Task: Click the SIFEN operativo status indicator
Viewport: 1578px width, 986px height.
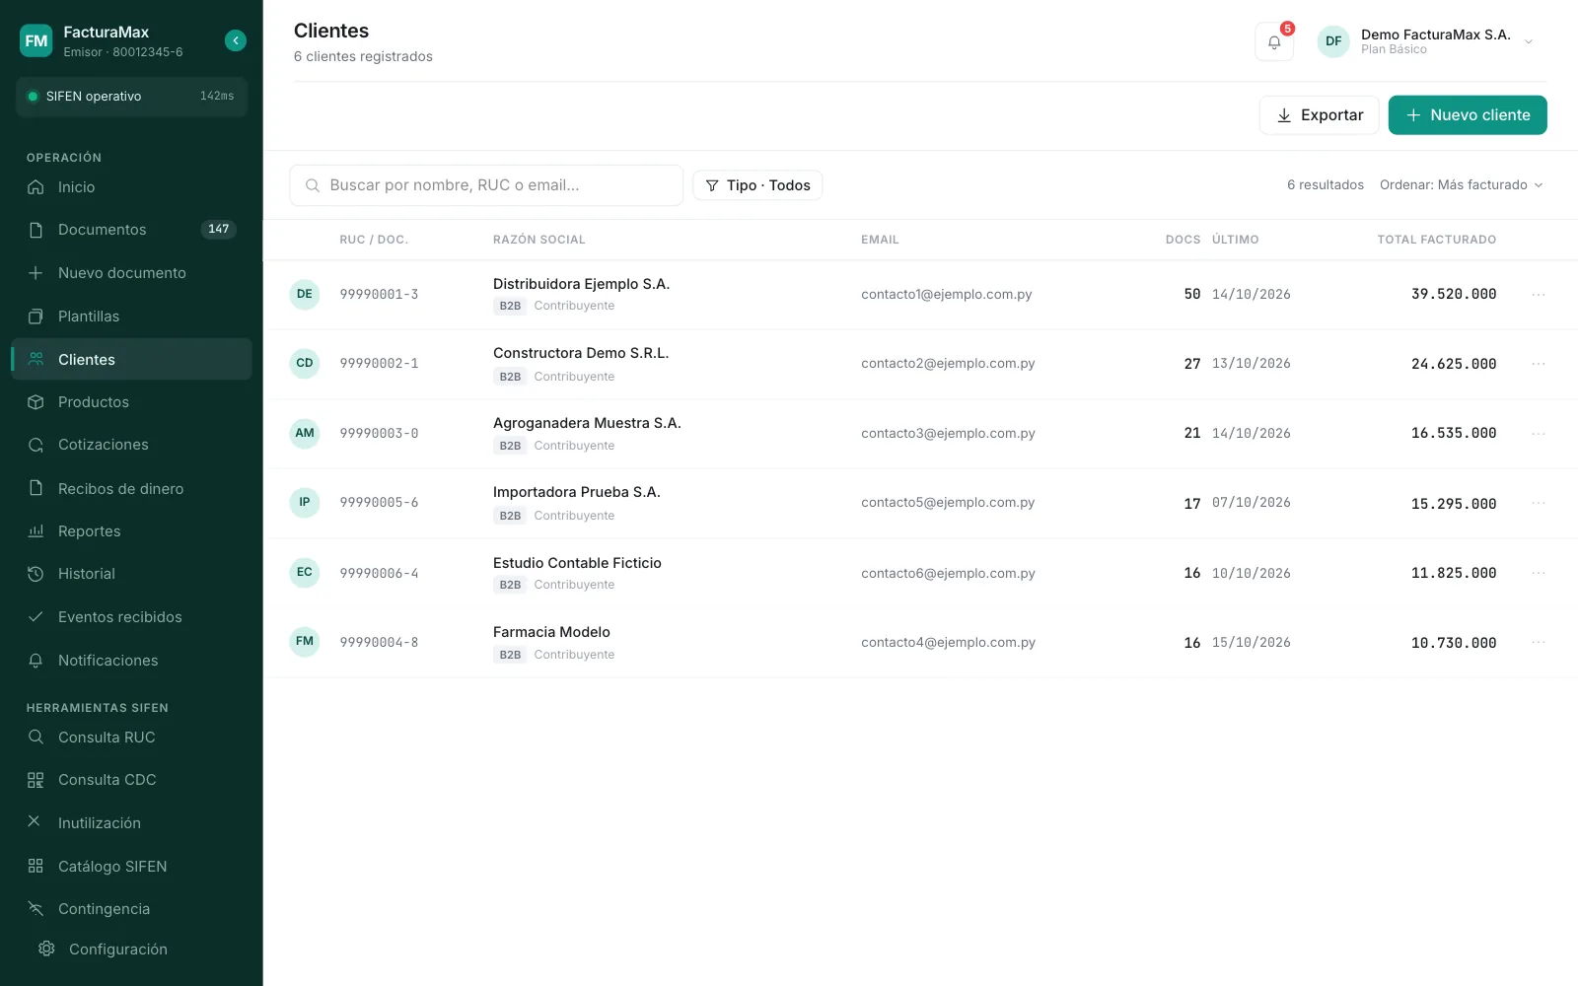Action: (x=131, y=97)
